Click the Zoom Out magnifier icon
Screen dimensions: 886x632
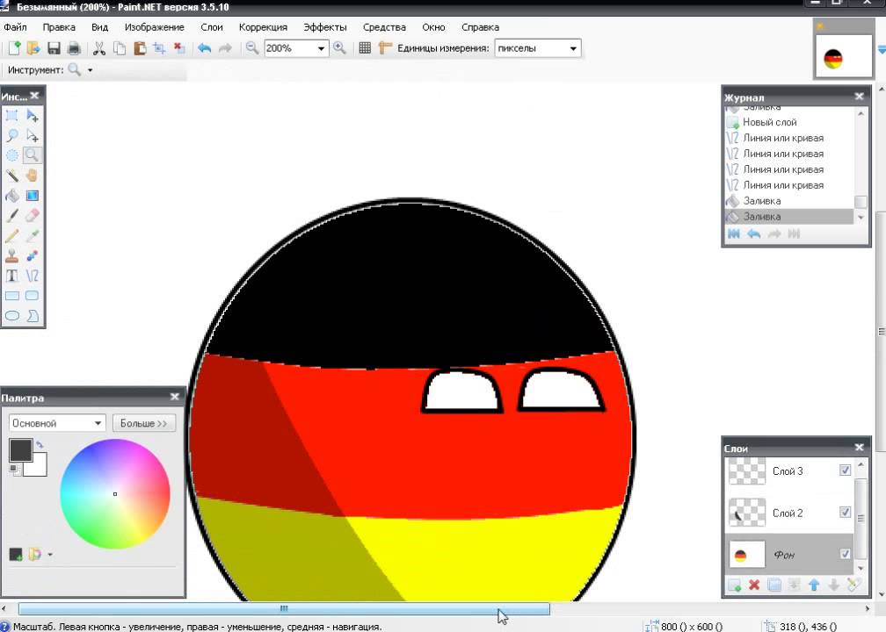click(x=252, y=48)
